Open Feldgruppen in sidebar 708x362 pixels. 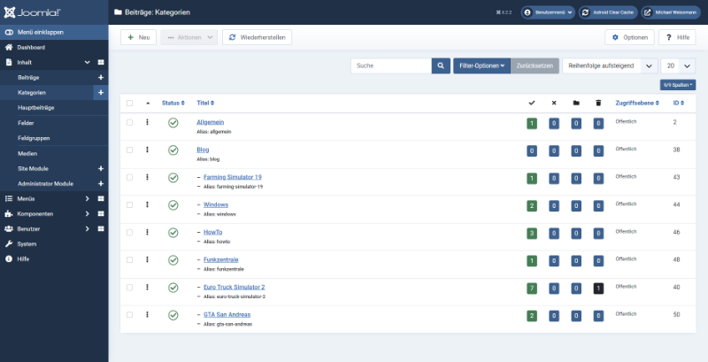pyautogui.click(x=34, y=138)
